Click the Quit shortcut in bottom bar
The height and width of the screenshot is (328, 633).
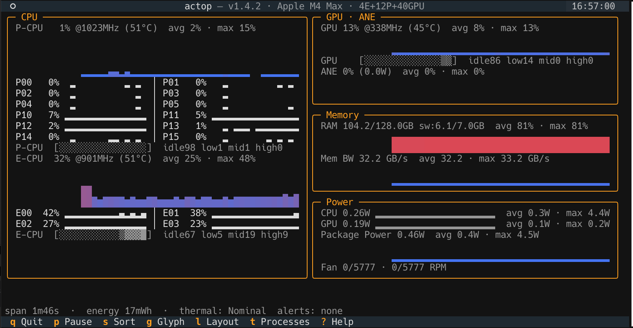tap(26, 322)
